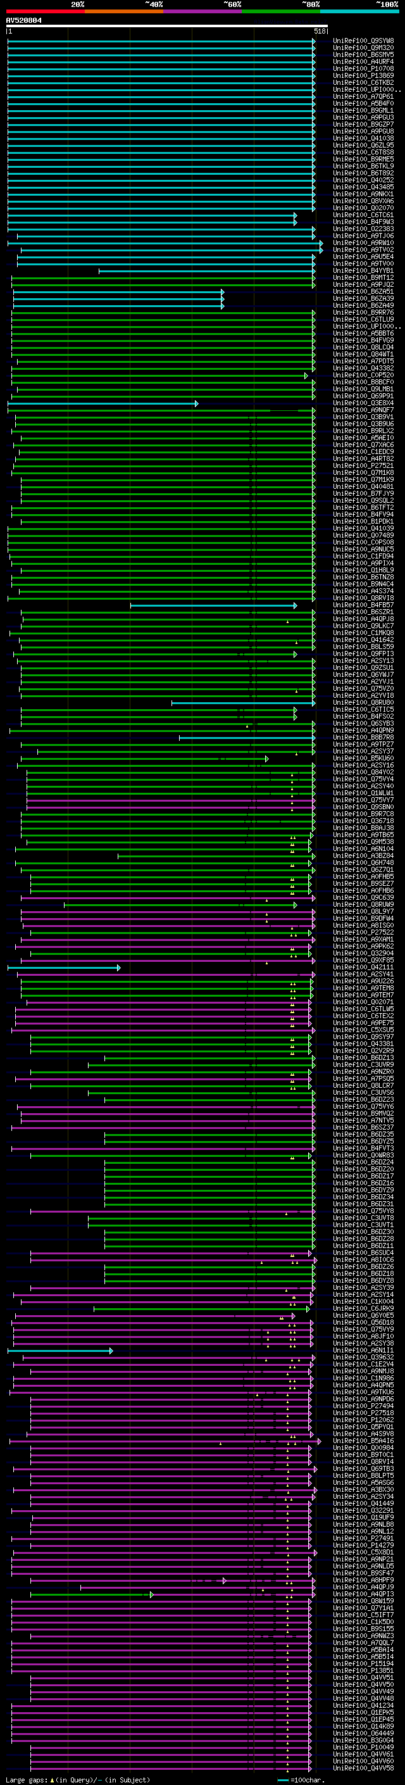Select label UniRef100_Q84Y02
The height and width of the screenshot is (1785, 405).
[x=363, y=773]
